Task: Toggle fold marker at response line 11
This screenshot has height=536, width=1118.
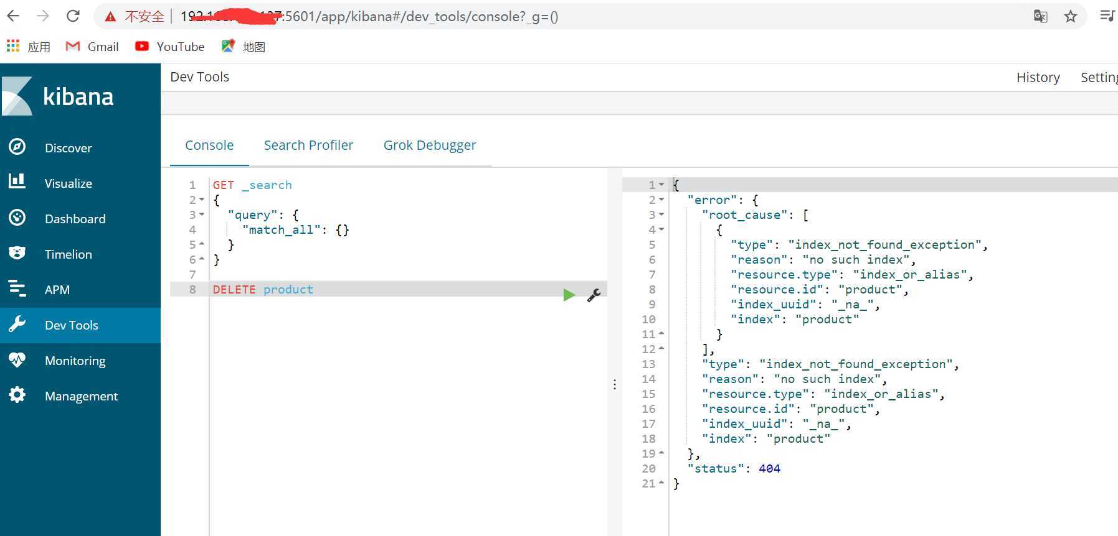Action: click(x=661, y=334)
